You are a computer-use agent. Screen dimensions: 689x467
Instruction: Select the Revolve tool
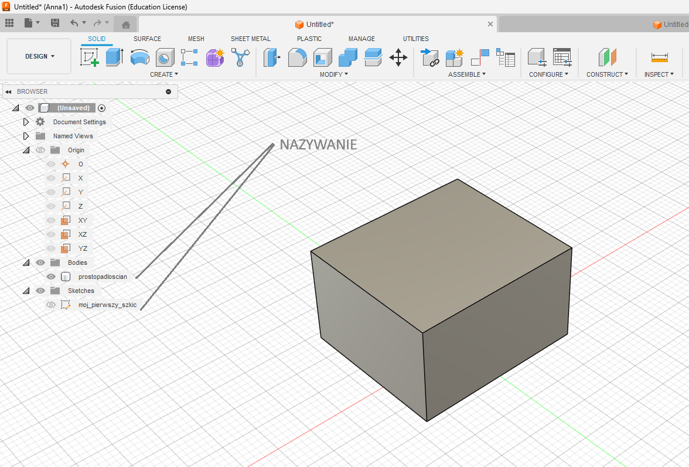tap(139, 57)
